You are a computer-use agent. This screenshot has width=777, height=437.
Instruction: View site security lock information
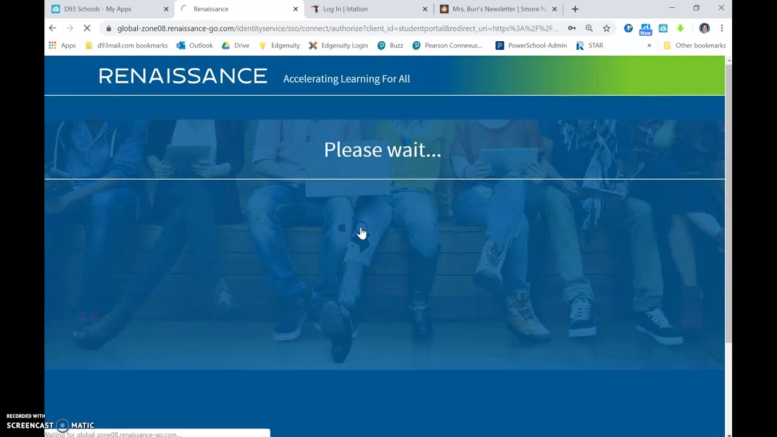point(108,28)
